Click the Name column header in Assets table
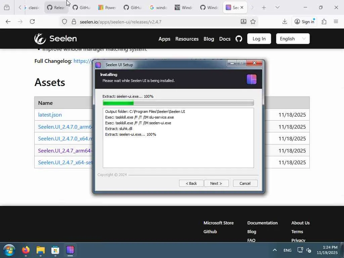This screenshot has width=344, height=258. click(x=45, y=103)
